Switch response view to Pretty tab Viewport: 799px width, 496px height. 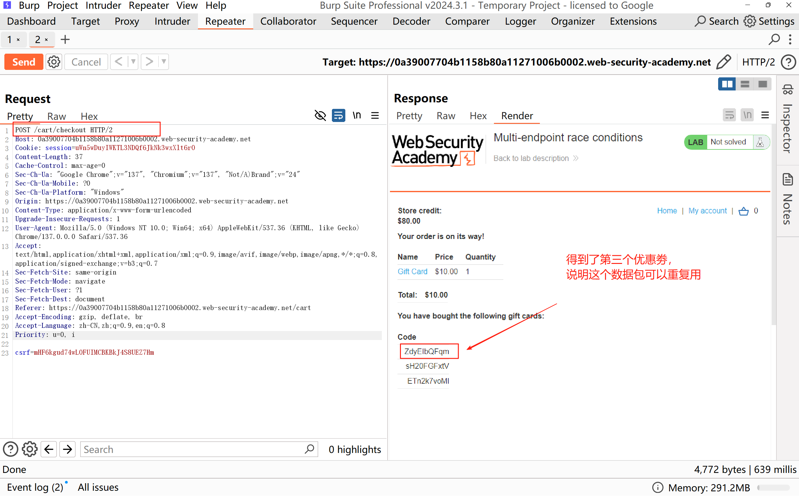[409, 116]
